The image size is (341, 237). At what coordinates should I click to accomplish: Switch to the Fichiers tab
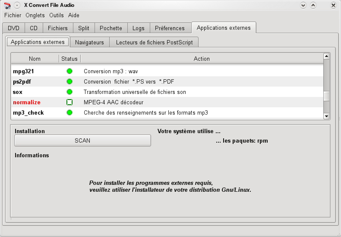[x=58, y=28]
